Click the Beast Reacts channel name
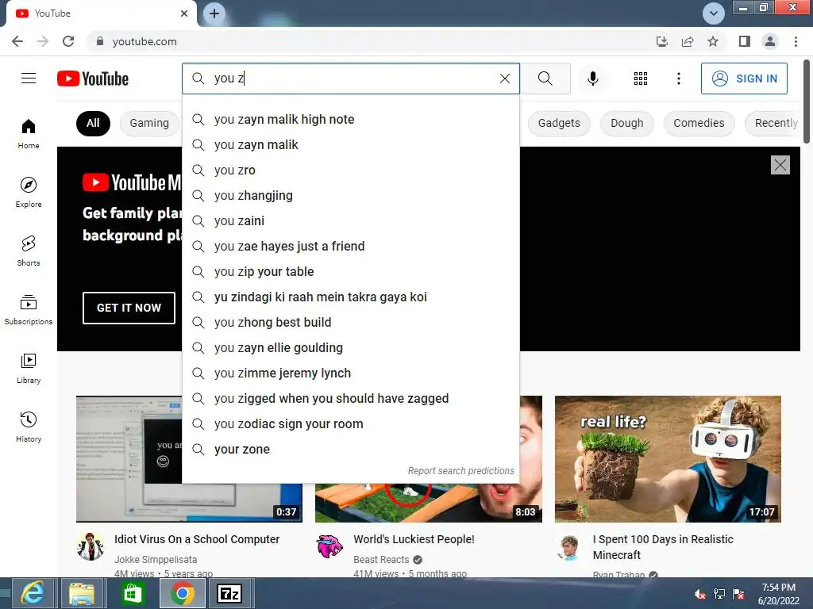Viewport: 813px width, 609px height. [x=381, y=559]
